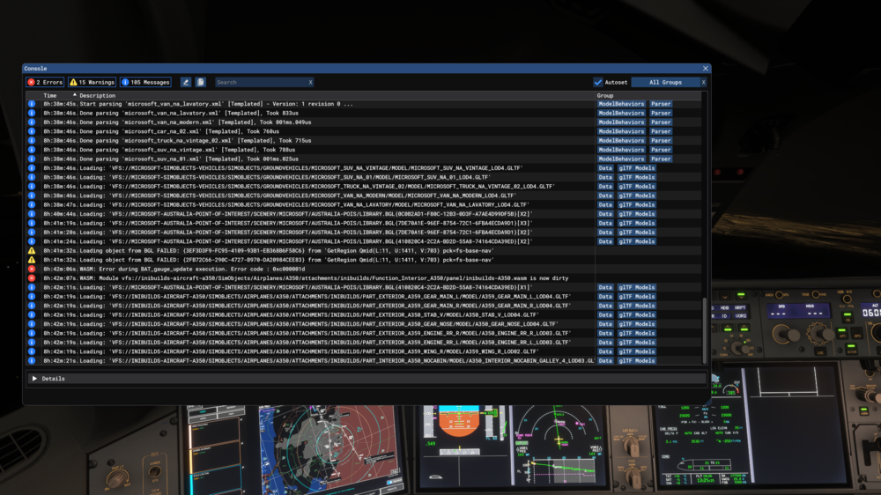Clear the search field with its X

[310, 82]
